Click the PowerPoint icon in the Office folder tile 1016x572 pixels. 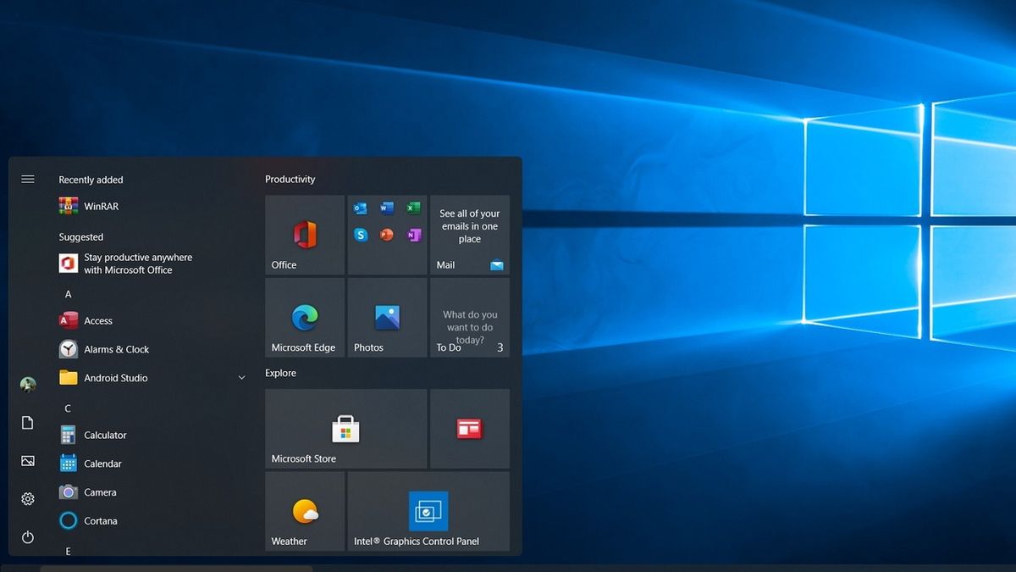tap(387, 235)
